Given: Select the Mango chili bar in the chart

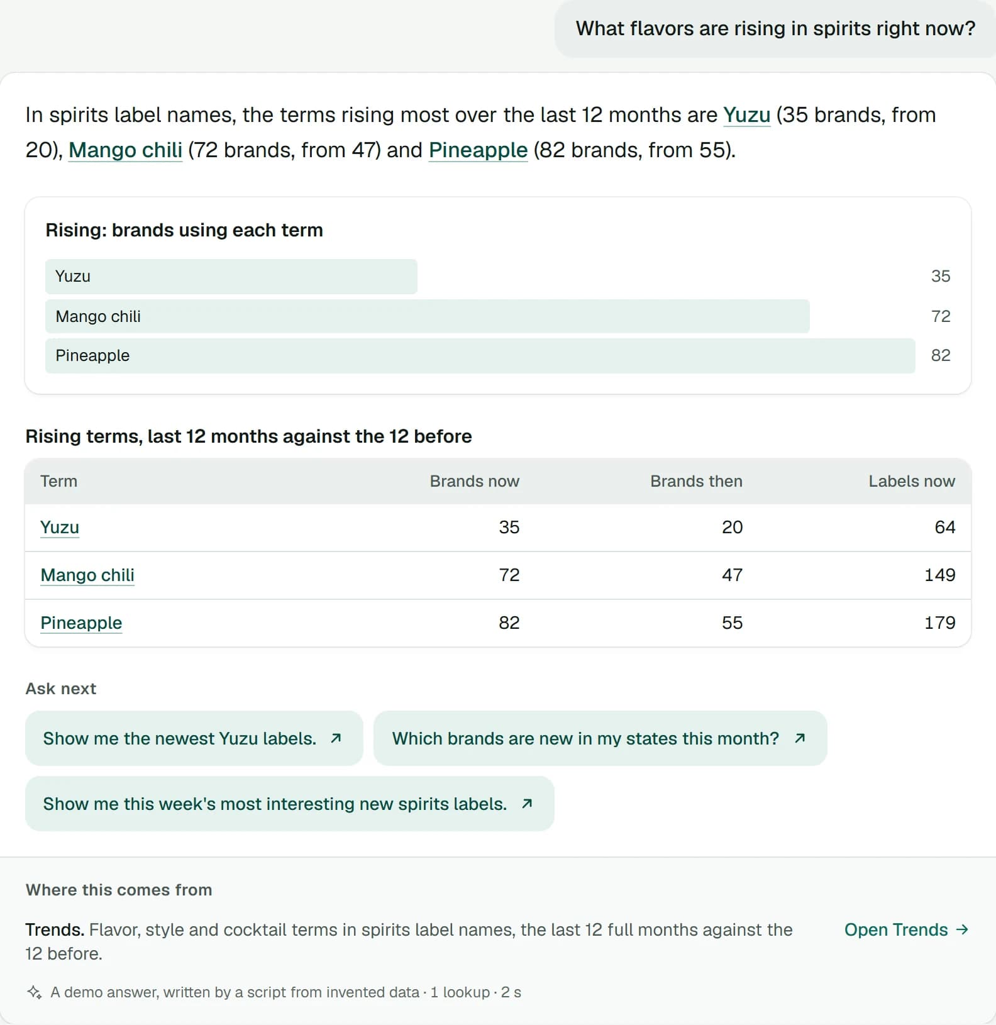Looking at the screenshot, I should coord(428,316).
